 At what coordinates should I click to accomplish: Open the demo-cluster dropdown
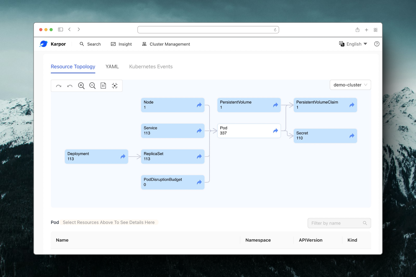pos(350,85)
